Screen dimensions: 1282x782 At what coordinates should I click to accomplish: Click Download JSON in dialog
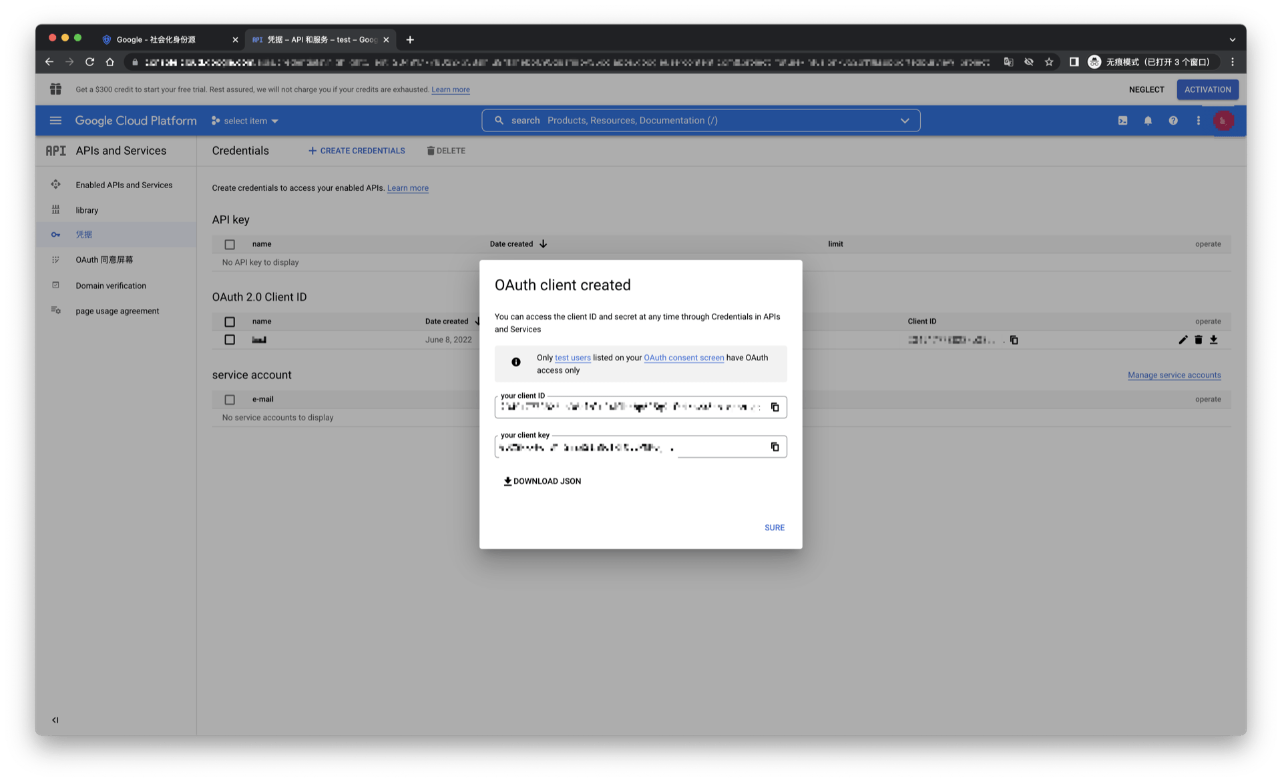[542, 481]
